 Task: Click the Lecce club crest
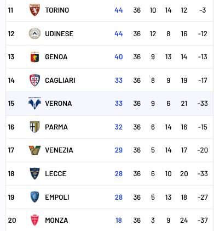34,173
